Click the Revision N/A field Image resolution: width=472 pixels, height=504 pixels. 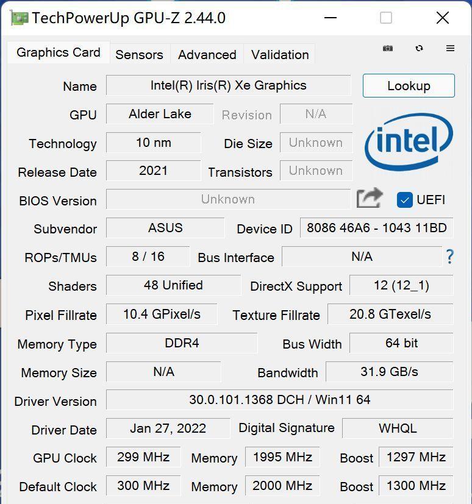tap(316, 114)
